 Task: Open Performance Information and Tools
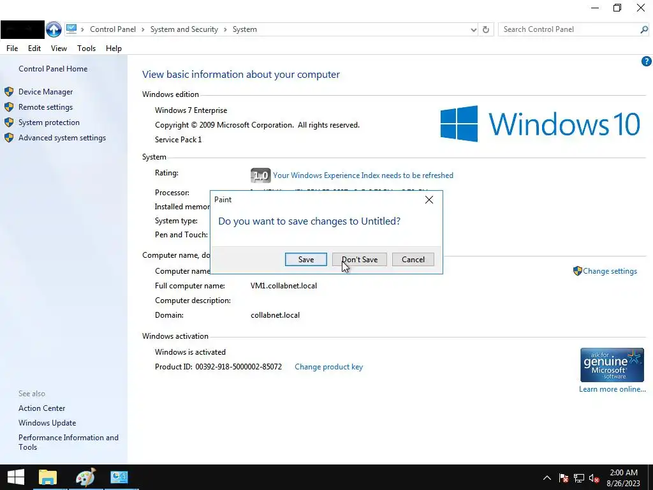68,442
